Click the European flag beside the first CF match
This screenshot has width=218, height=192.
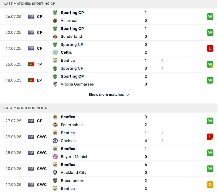pyautogui.click(x=31, y=16)
